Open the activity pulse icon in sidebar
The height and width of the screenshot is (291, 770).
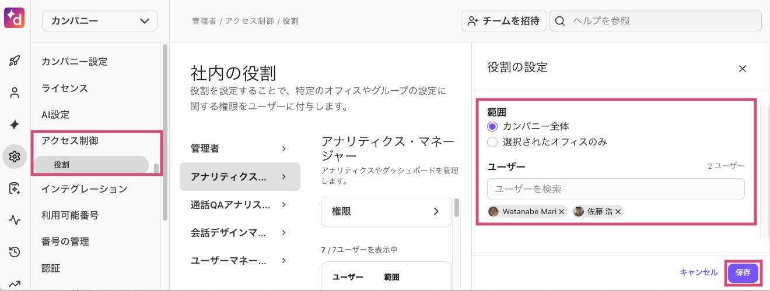pyautogui.click(x=15, y=220)
